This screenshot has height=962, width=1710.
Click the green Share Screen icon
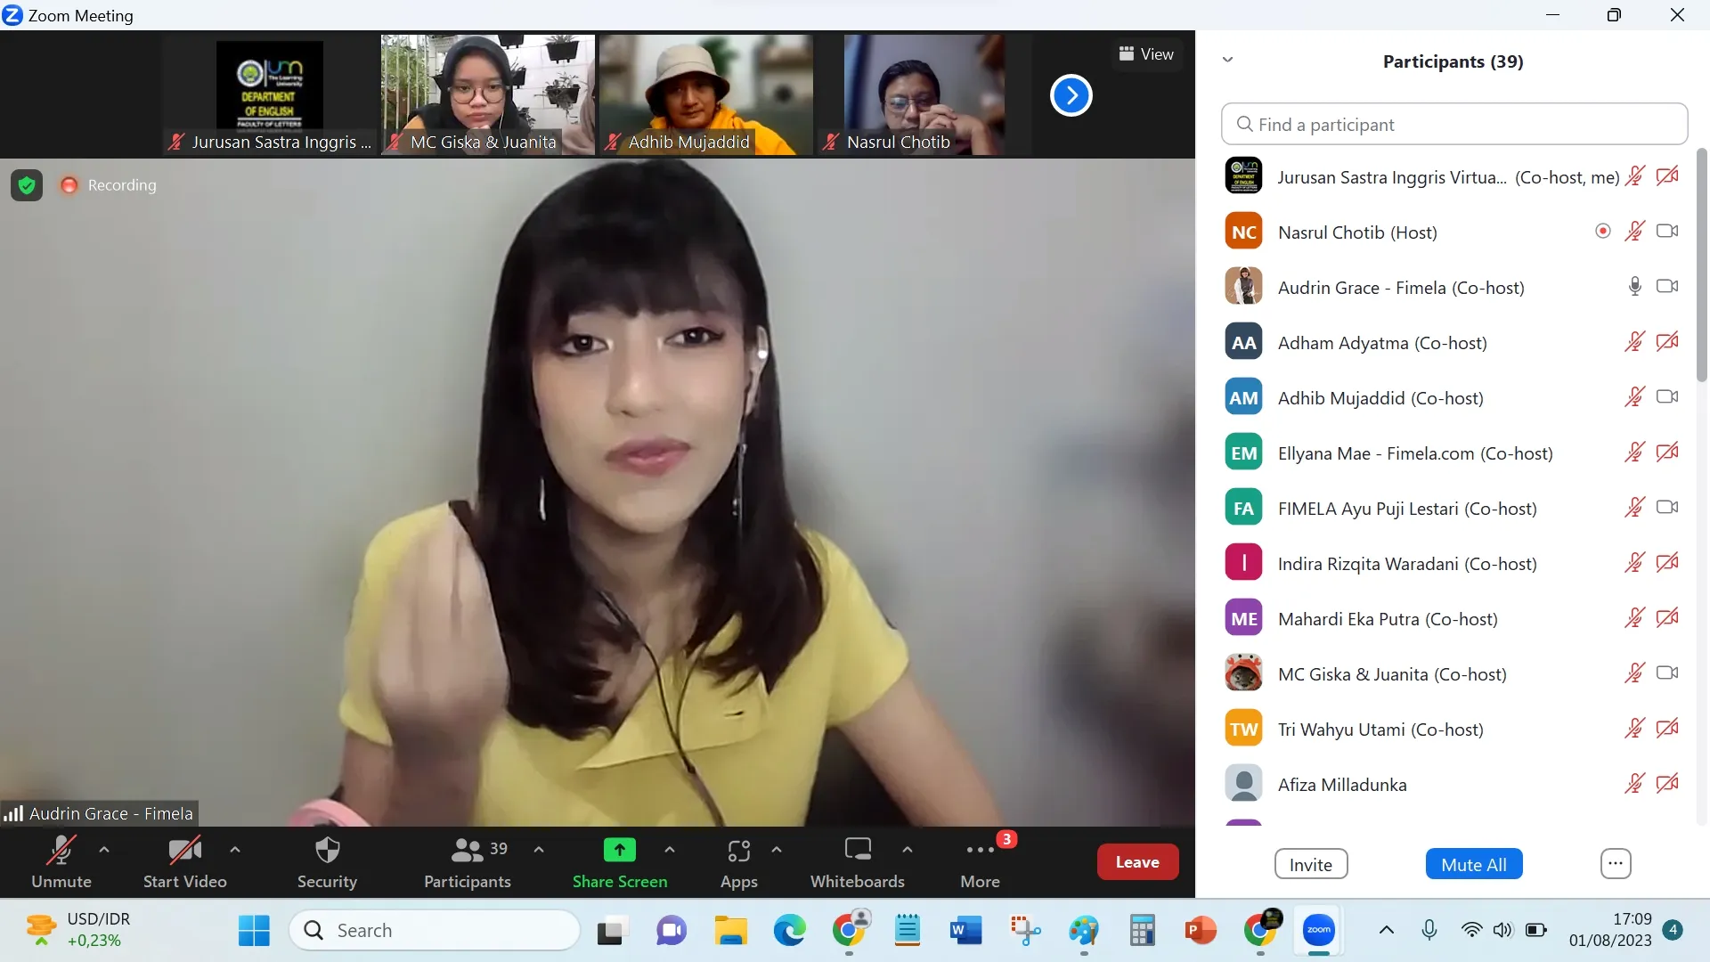point(620,850)
